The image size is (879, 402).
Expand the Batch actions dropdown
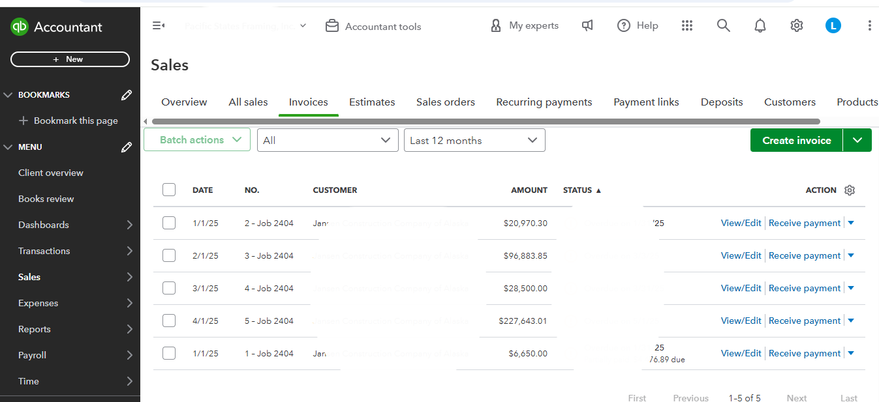pos(196,139)
